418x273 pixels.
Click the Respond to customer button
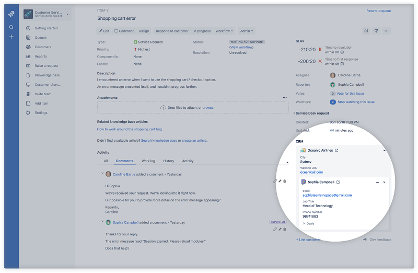coord(172,31)
